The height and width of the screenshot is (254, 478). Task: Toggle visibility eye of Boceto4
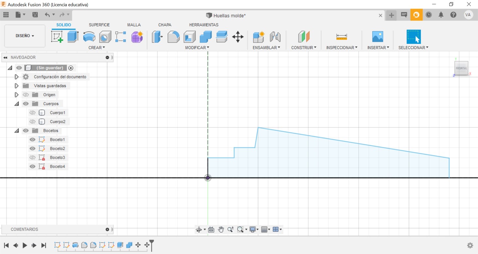(x=32, y=166)
